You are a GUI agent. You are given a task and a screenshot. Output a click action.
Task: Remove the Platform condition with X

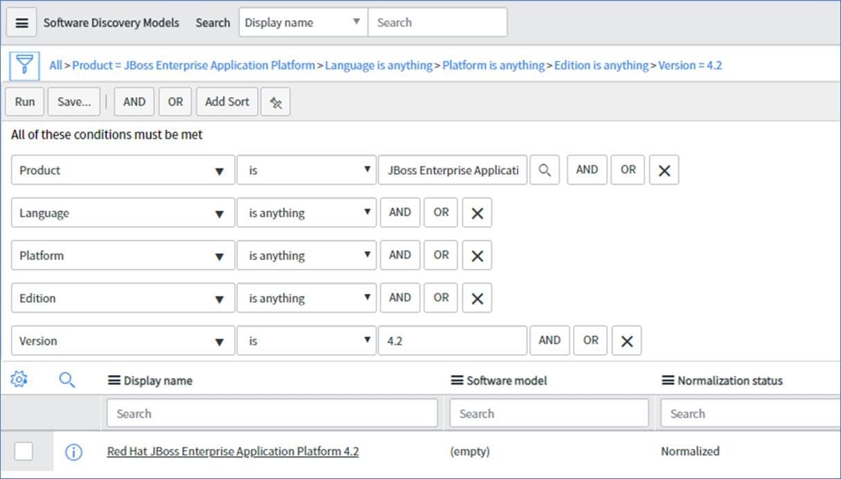tap(476, 255)
